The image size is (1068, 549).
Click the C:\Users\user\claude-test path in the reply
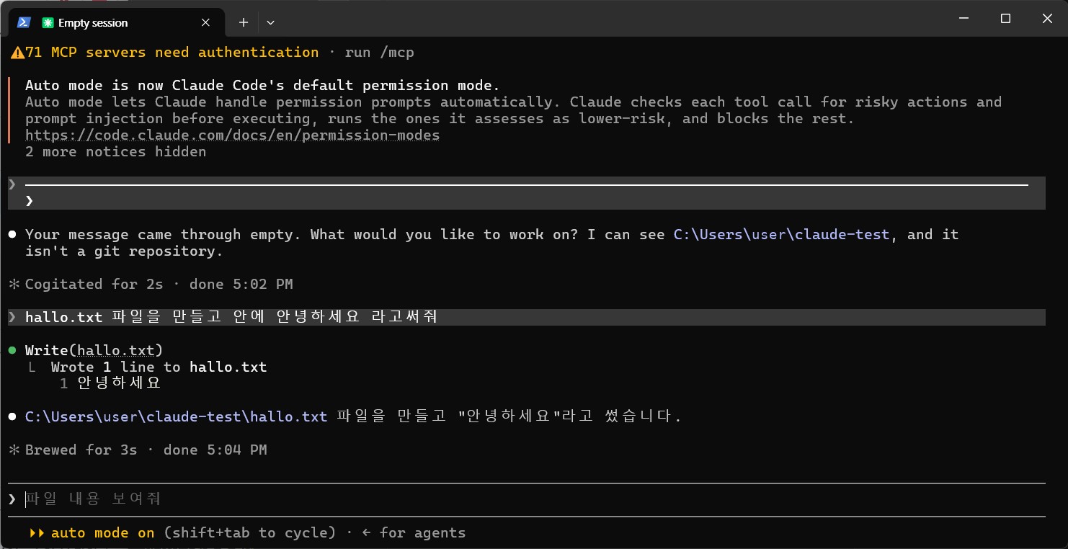(x=781, y=234)
